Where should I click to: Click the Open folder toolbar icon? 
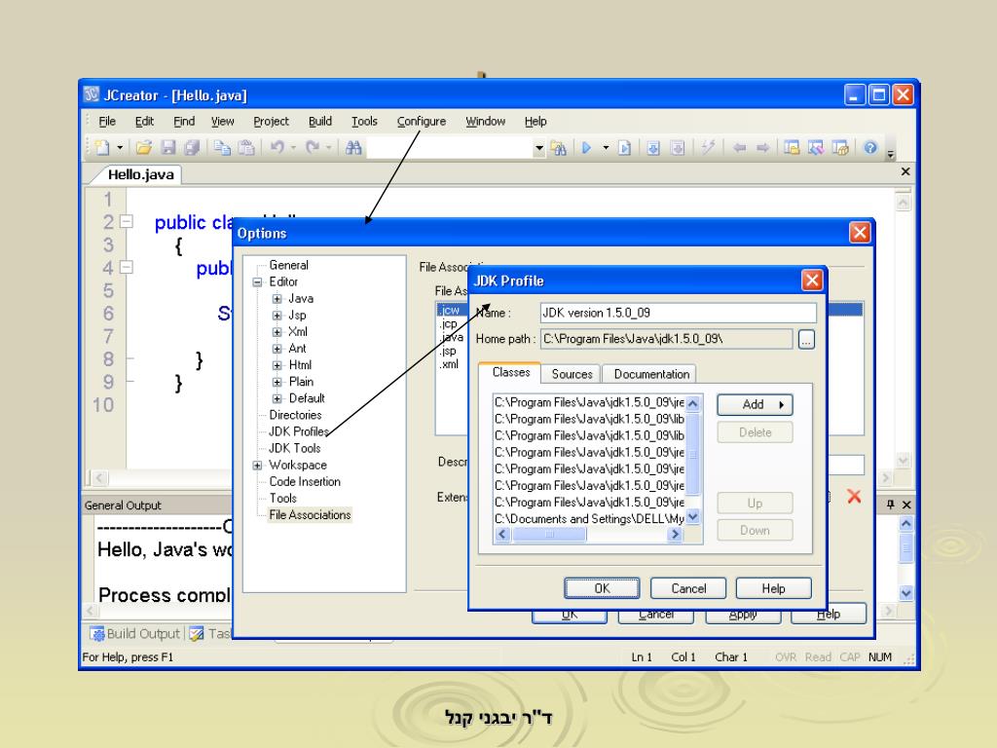point(144,148)
